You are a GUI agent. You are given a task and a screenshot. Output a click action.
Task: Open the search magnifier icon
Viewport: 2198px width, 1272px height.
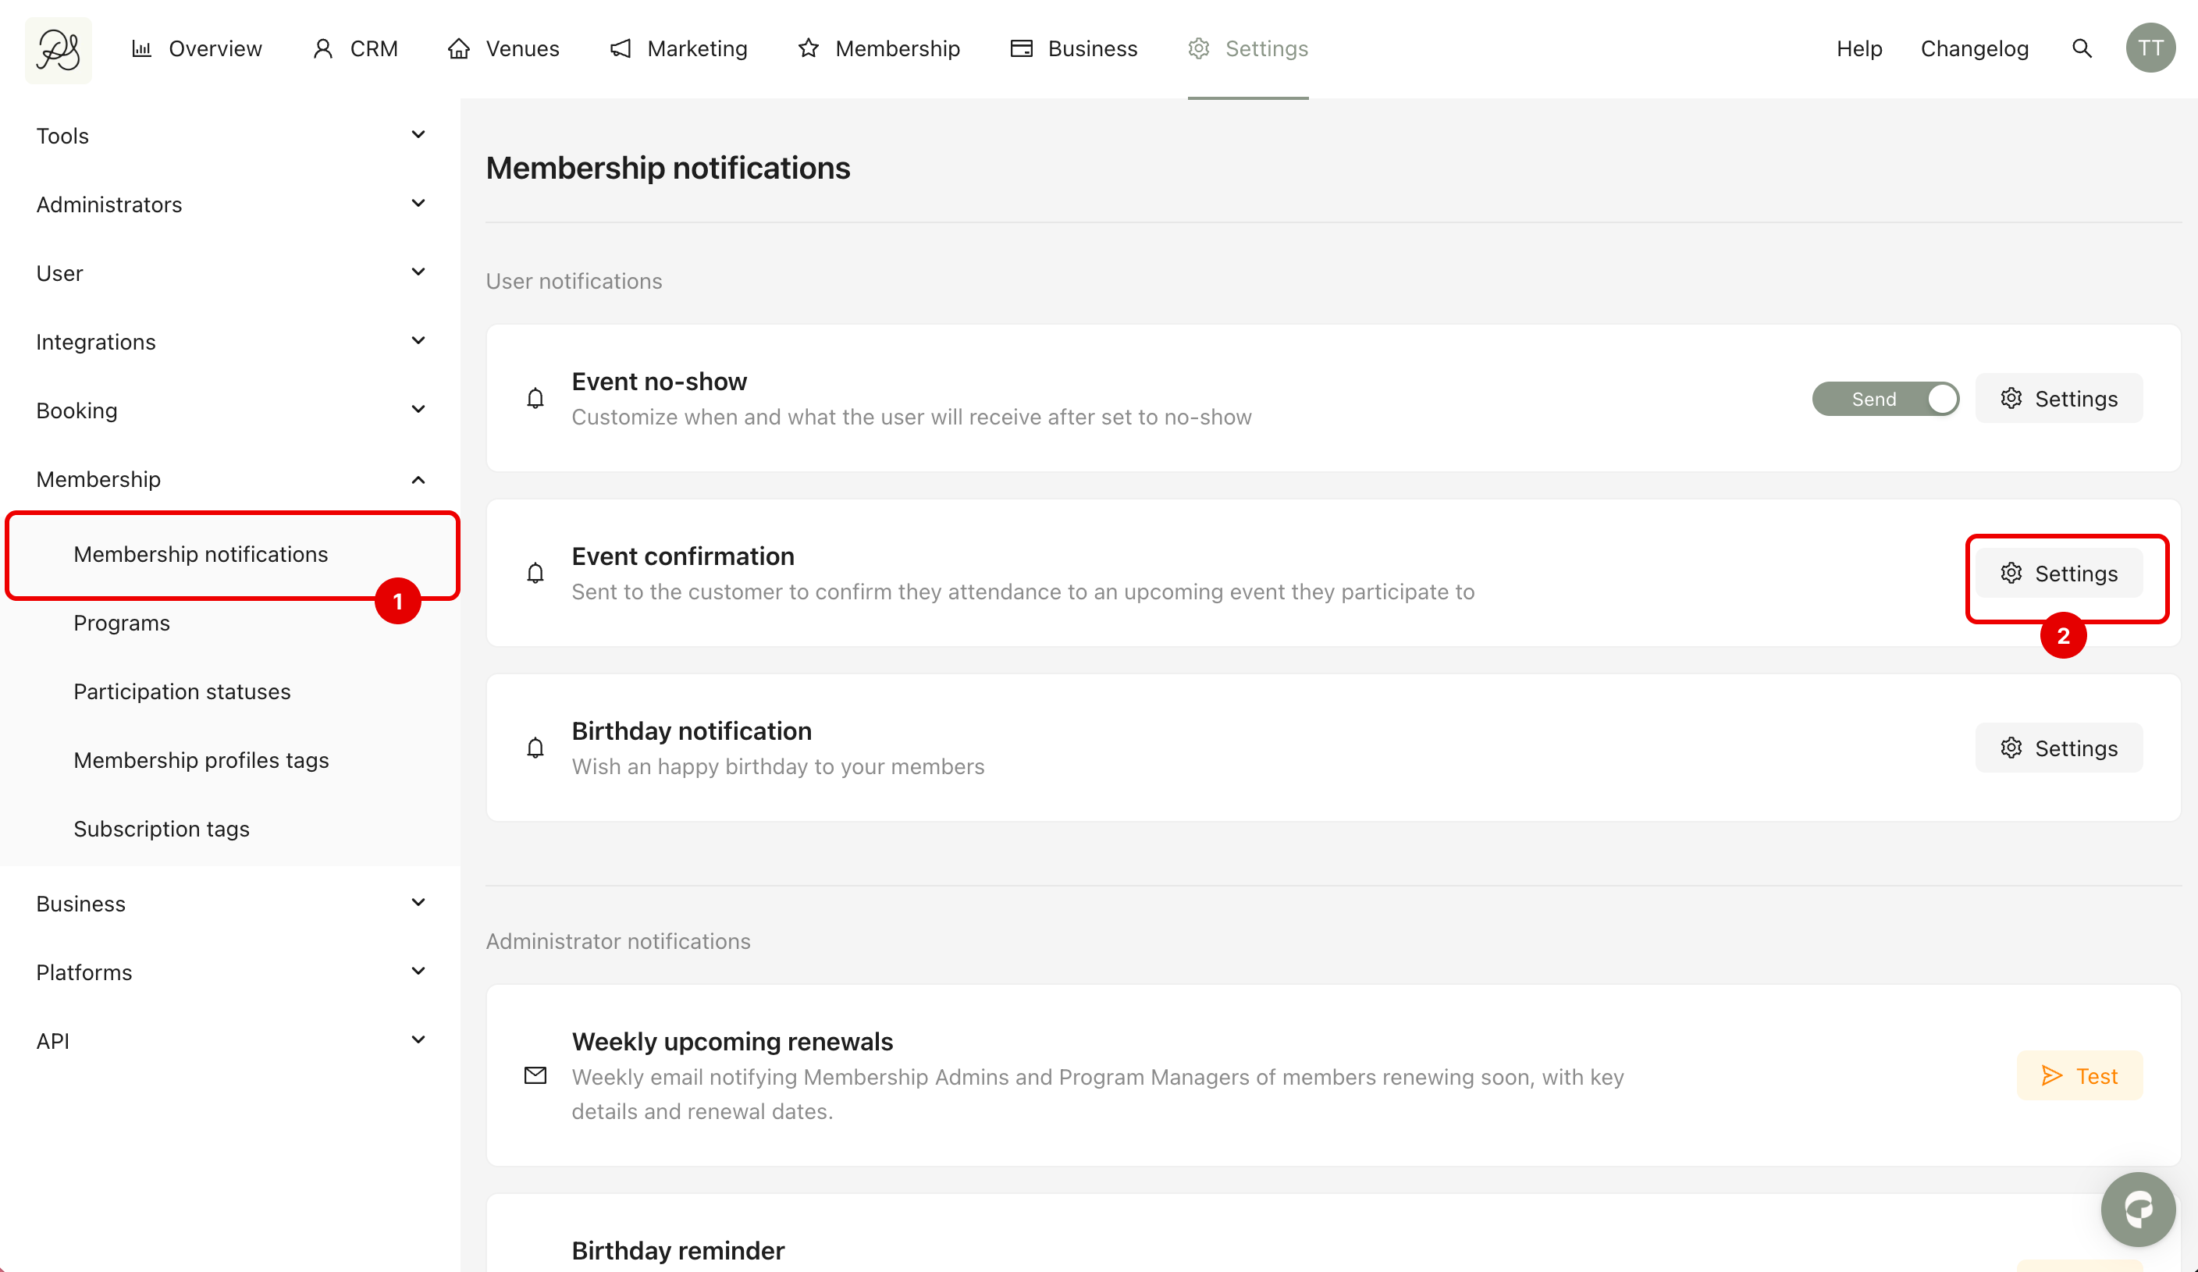(x=2081, y=49)
